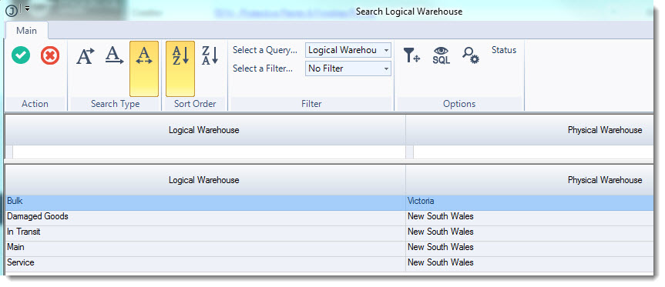Switch to descending Z-A sort order

pyautogui.click(x=210, y=55)
